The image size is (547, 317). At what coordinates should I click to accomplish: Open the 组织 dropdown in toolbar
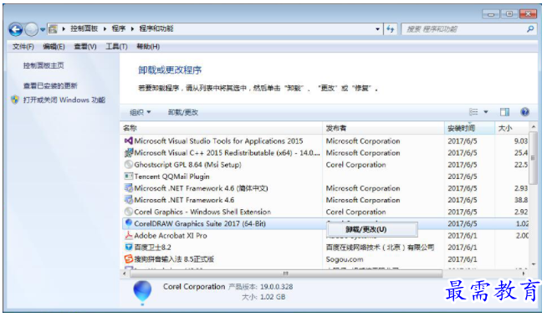[x=140, y=112]
